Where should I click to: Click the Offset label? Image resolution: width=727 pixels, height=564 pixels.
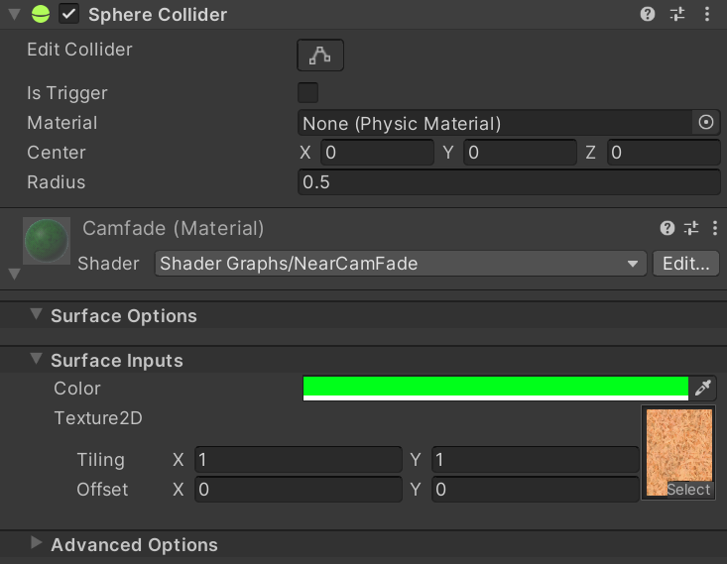pyautogui.click(x=102, y=490)
